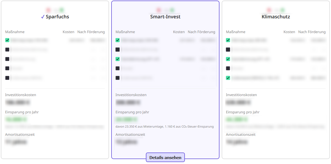The image size is (331, 164).
Task: Click the red-green badge above Klimaschutz title
Action: click(276, 10)
